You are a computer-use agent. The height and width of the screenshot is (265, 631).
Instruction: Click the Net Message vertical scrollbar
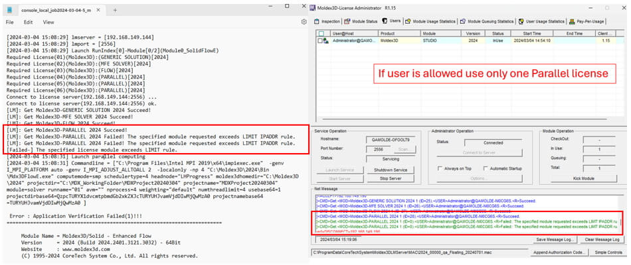point(620,214)
